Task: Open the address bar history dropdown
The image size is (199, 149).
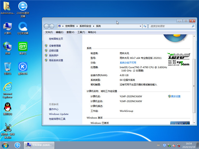Action: click(140, 26)
